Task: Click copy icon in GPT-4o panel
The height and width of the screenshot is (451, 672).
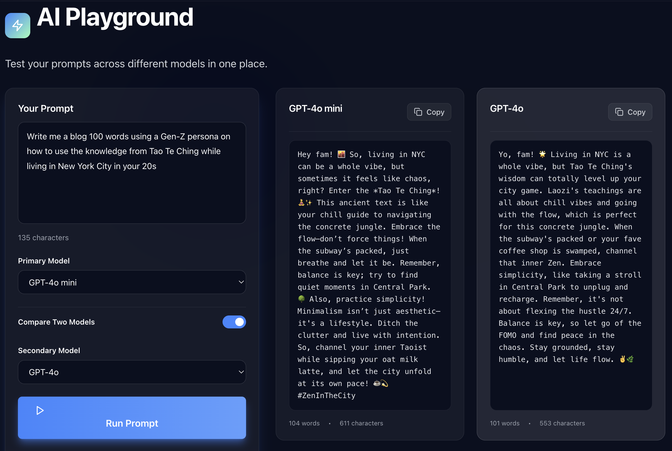Action: tap(619, 112)
